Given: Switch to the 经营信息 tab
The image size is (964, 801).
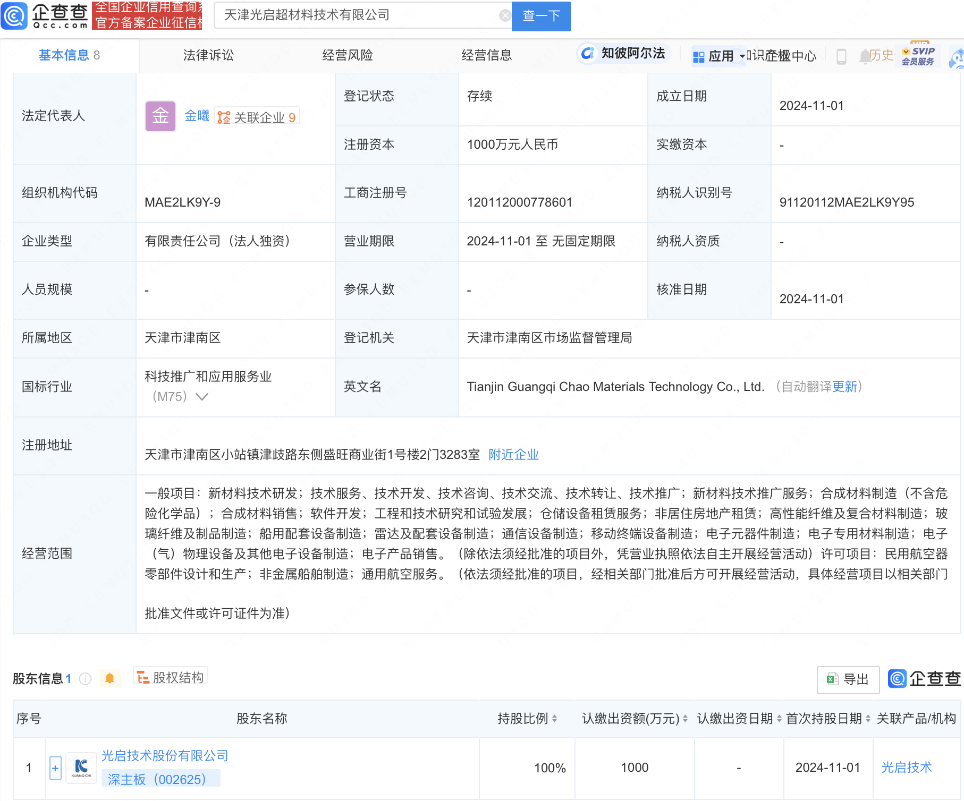Looking at the screenshot, I should tap(487, 55).
